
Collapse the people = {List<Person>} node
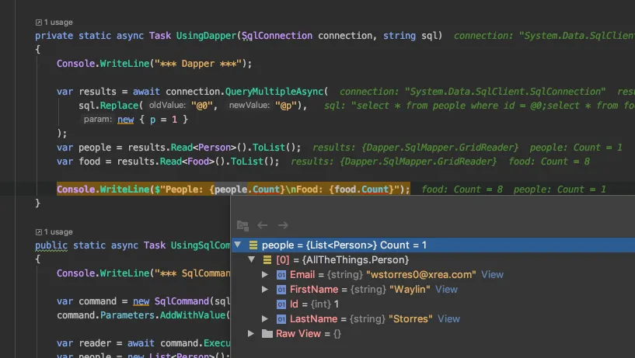(238, 245)
